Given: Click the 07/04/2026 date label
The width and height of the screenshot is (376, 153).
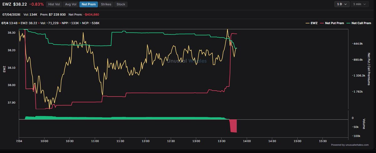Looking at the screenshot, I should click(x=11, y=15).
